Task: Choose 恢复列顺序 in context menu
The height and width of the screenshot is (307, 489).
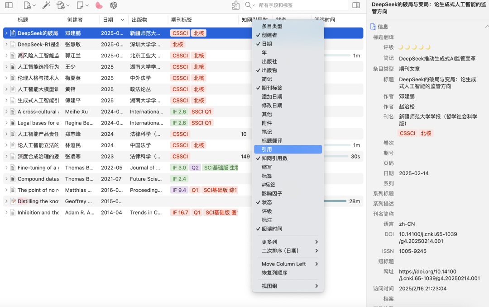Action: 288,273
